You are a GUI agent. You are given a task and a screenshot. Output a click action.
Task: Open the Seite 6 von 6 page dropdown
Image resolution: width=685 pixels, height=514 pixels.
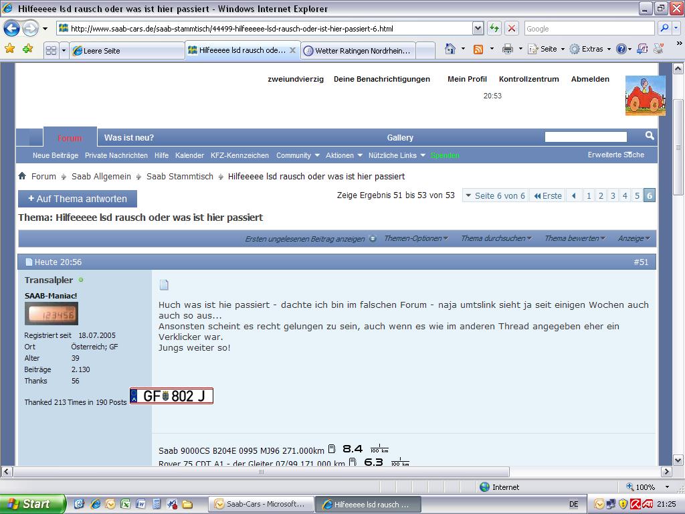(x=495, y=196)
